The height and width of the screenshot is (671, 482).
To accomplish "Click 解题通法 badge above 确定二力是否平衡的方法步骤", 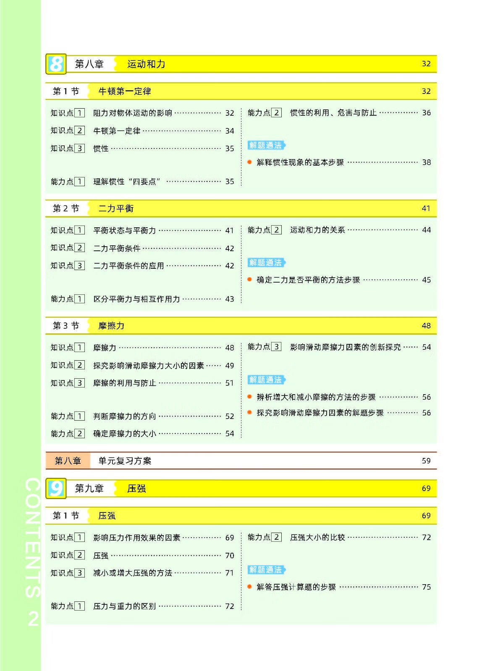I will click(x=266, y=263).
